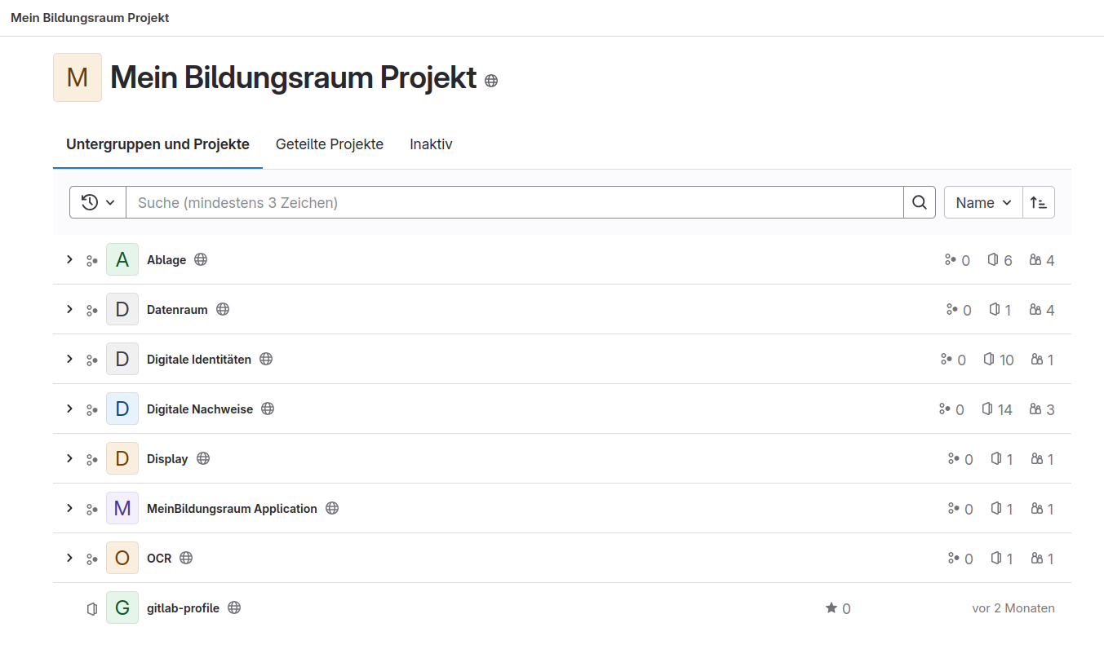The height and width of the screenshot is (645, 1104).
Task: Open the Datenraum group link
Action: pyautogui.click(x=177, y=310)
